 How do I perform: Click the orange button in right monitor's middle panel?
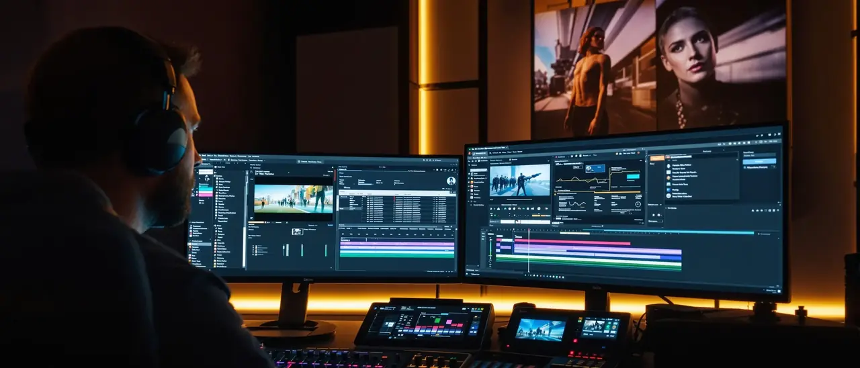[657, 158]
